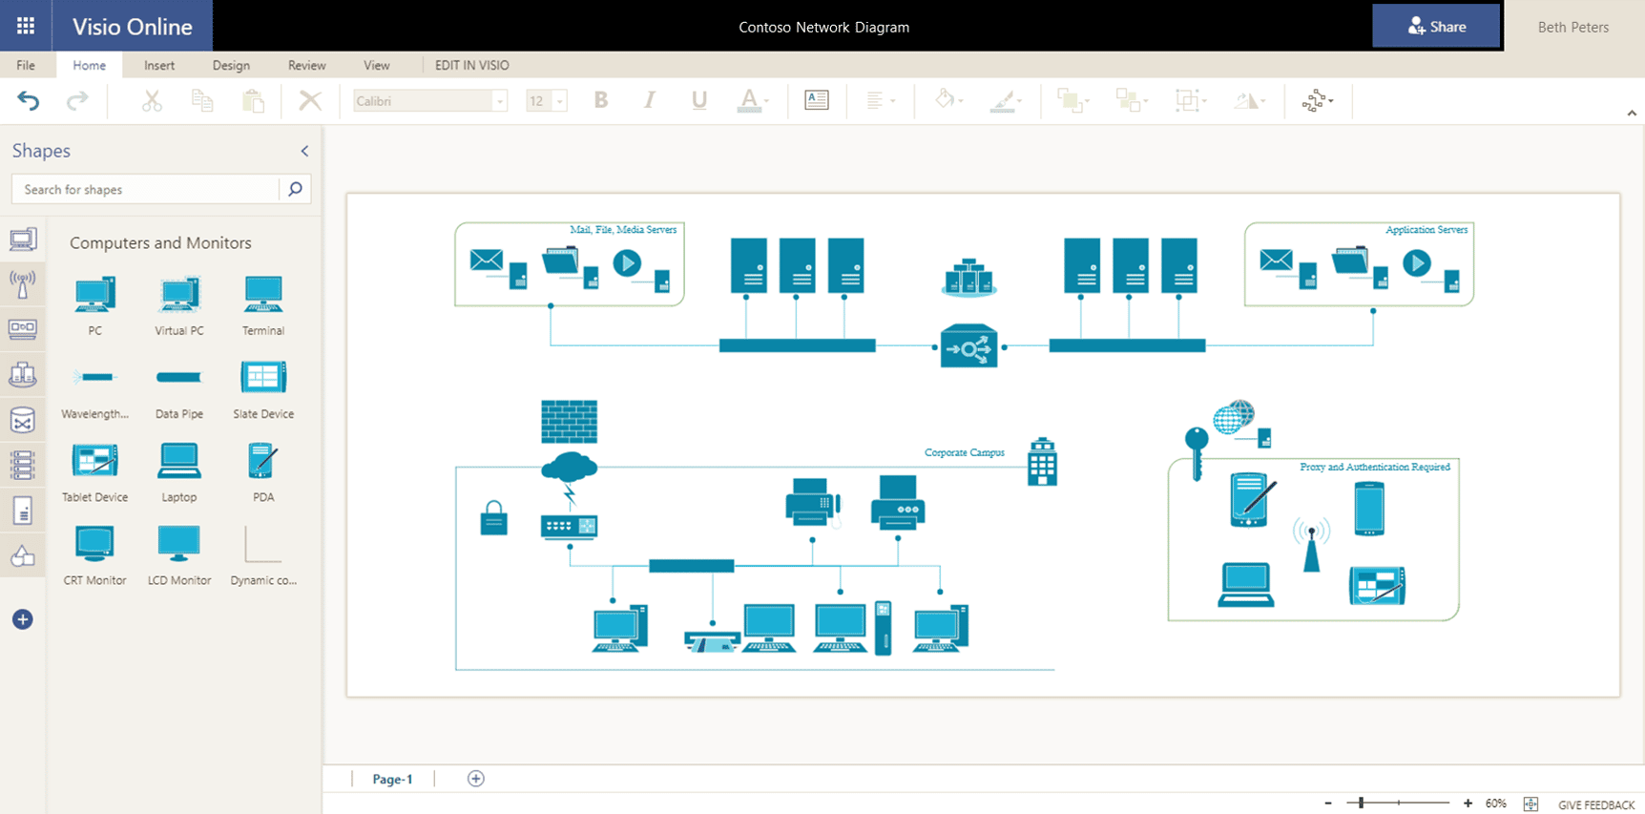Click the Cut scissors icon

click(152, 101)
